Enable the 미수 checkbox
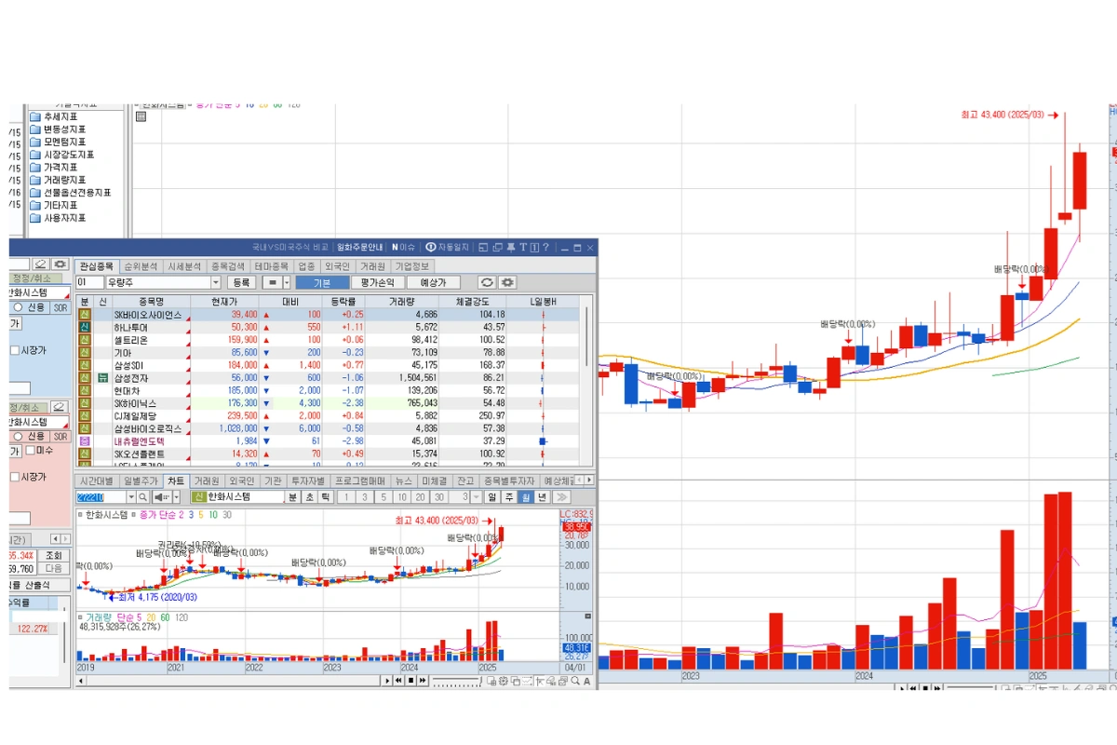 pos(30,451)
